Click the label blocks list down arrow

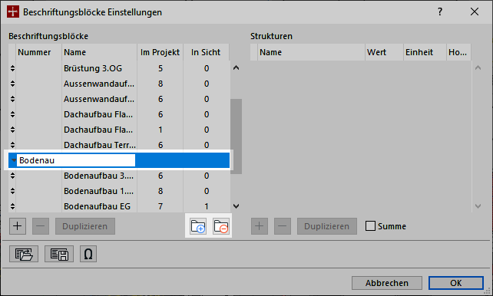point(236,206)
